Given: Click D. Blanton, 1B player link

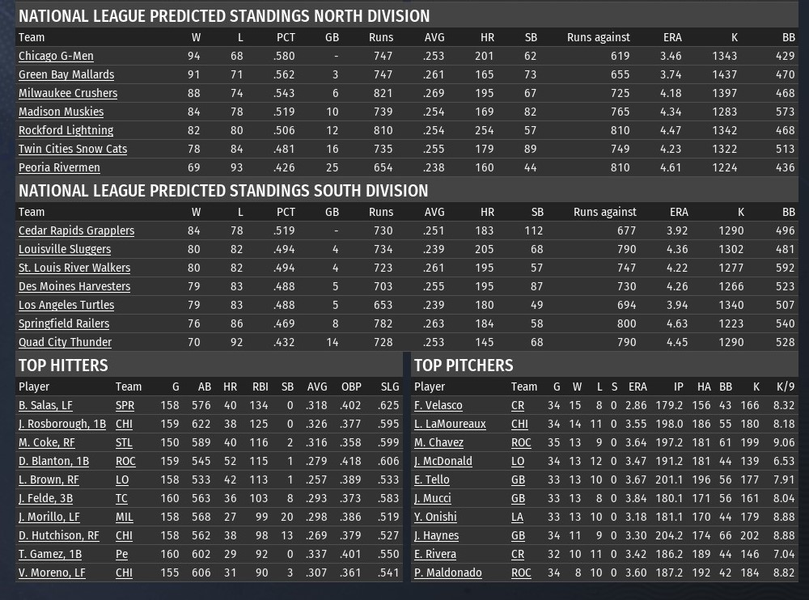Looking at the screenshot, I should click(x=53, y=461).
